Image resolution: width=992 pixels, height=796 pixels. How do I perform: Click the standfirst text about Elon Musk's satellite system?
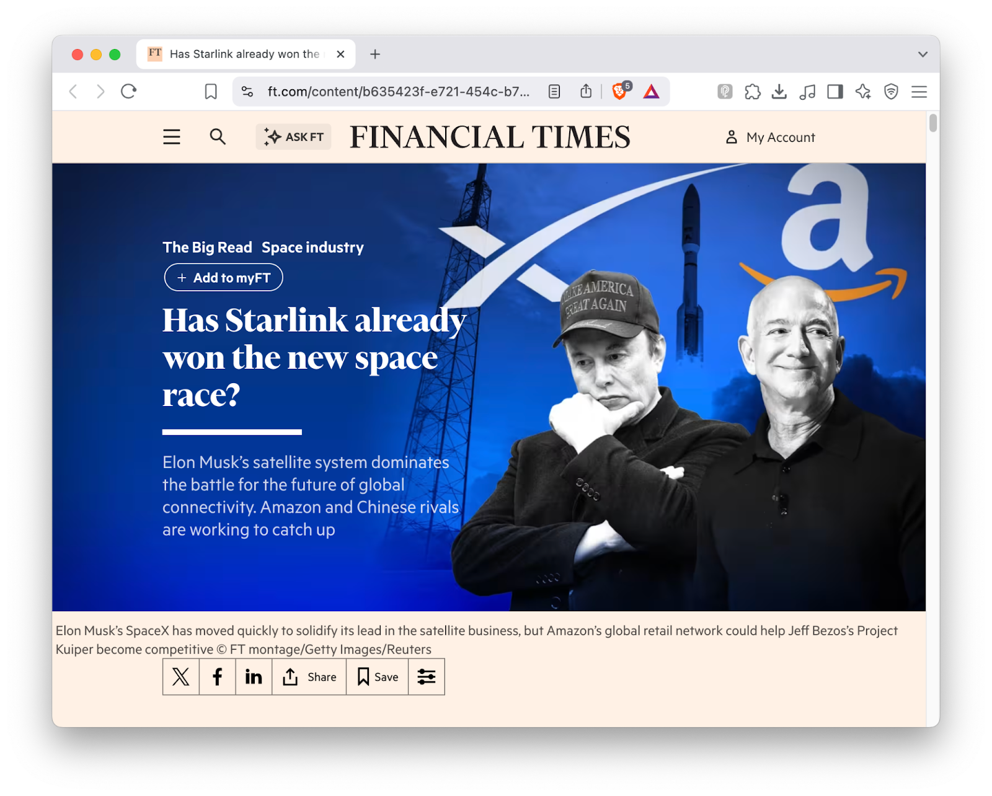tap(311, 496)
